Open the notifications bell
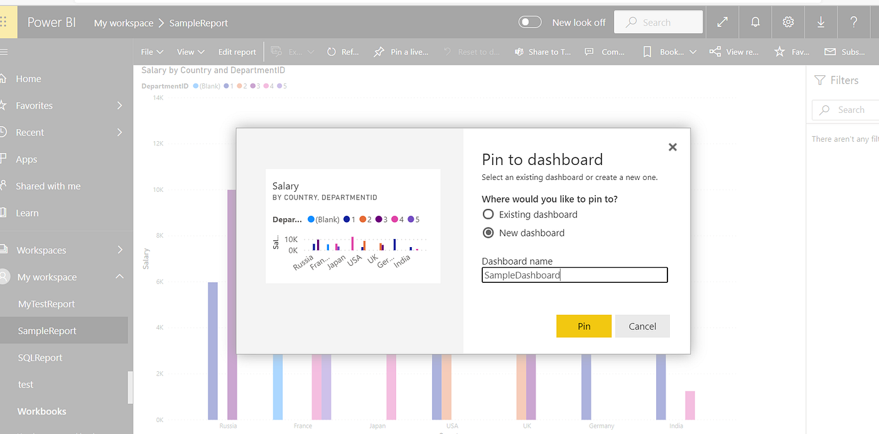This screenshot has width=879, height=434. click(x=755, y=22)
